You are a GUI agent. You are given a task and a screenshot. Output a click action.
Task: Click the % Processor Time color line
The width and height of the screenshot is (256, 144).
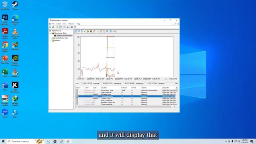(x=88, y=90)
